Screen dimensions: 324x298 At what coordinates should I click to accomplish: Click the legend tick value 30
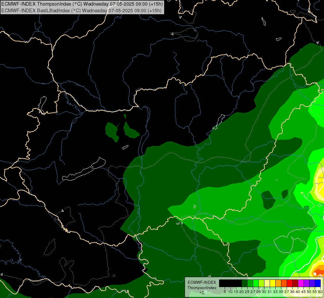tap(264, 292)
